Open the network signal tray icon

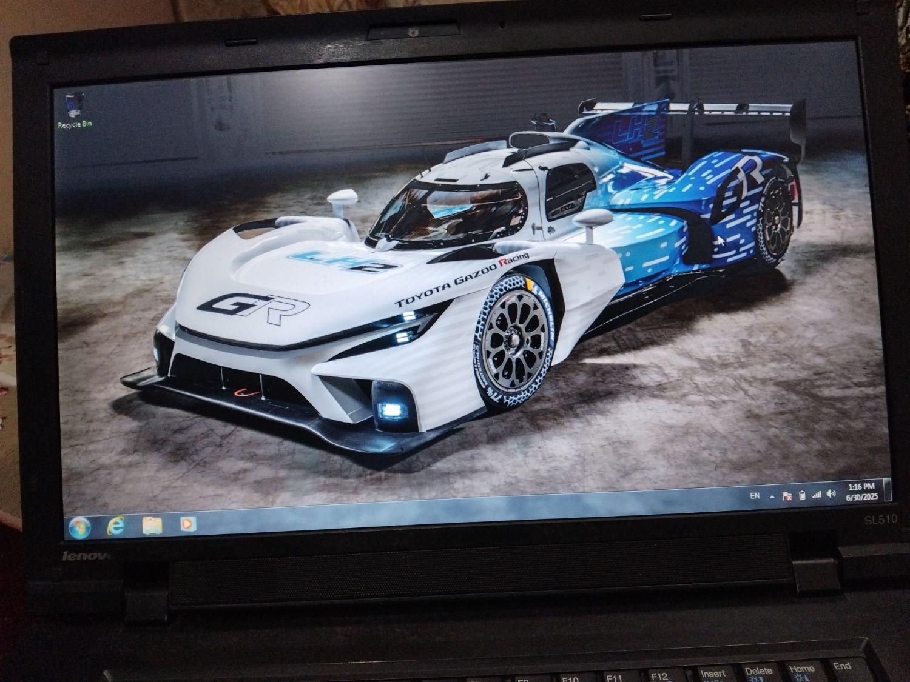(x=817, y=495)
